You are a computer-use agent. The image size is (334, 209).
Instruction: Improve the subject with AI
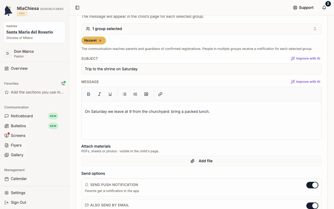pyautogui.click(x=305, y=59)
